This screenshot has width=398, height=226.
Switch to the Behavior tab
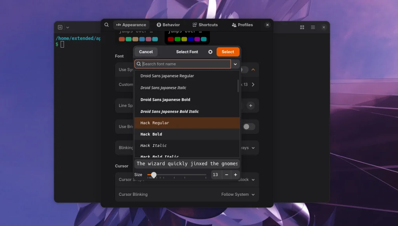pos(168,25)
